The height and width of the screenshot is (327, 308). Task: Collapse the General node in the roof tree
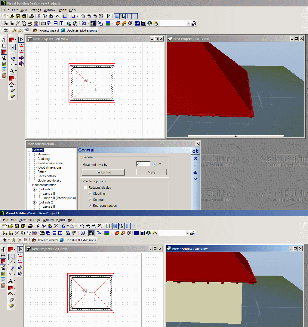pyautogui.click(x=29, y=150)
